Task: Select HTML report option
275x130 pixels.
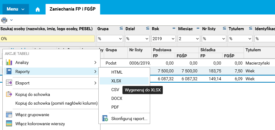Action: pos(117,72)
